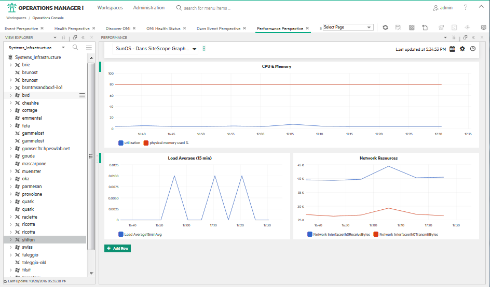
Task: Close the Discover OMi tab
Action: pos(134,28)
